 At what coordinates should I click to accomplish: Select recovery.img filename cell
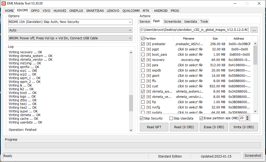190,60
